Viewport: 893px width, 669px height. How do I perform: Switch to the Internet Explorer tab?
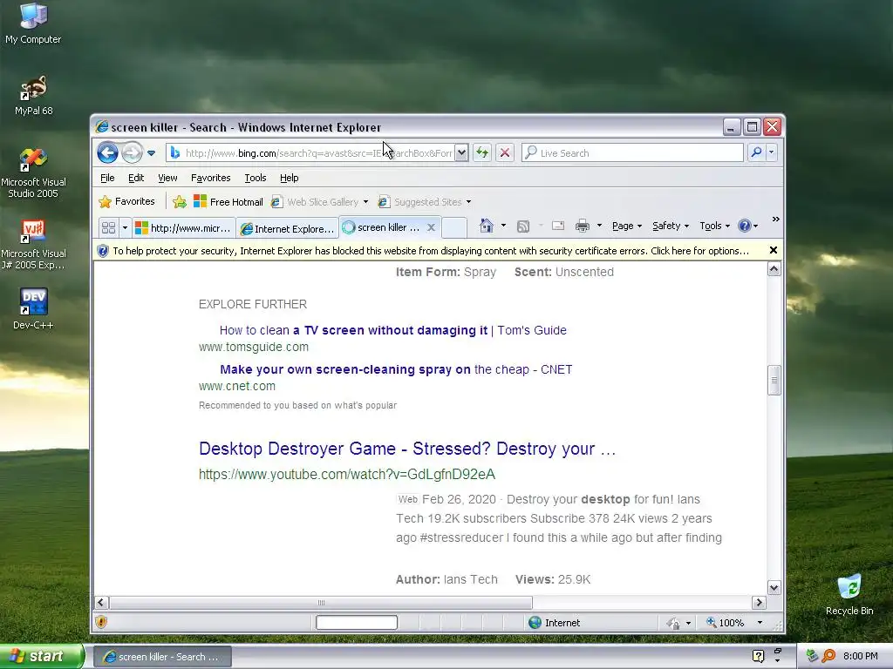[x=288, y=228]
